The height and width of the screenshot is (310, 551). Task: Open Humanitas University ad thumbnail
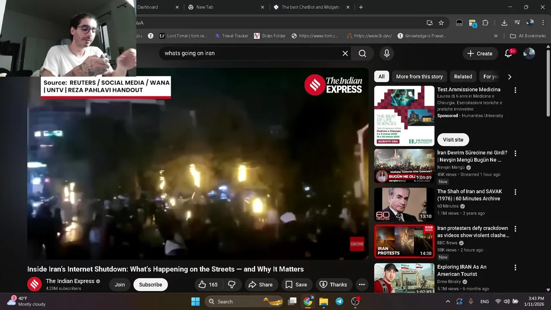pos(404,116)
